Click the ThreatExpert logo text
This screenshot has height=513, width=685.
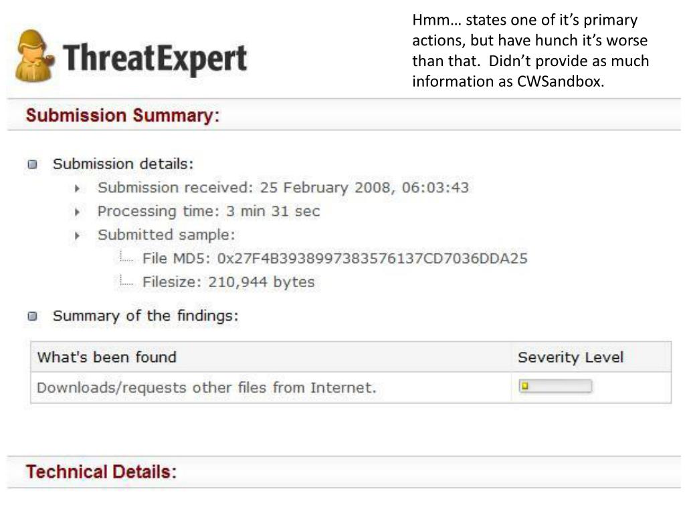(x=155, y=59)
